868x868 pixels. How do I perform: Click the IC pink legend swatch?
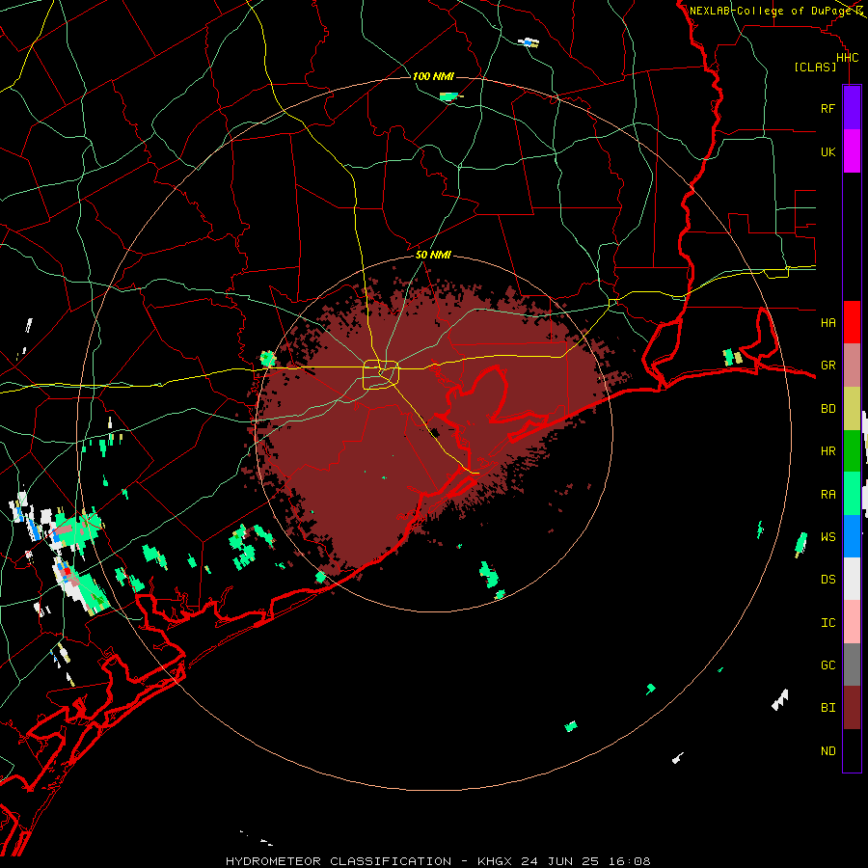pyautogui.click(x=852, y=622)
